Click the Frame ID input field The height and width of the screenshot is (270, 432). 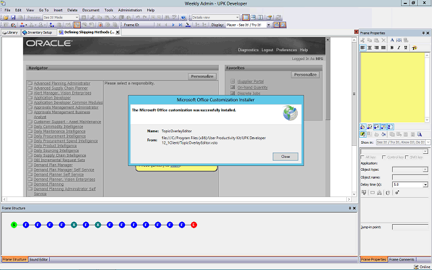click(147, 25)
